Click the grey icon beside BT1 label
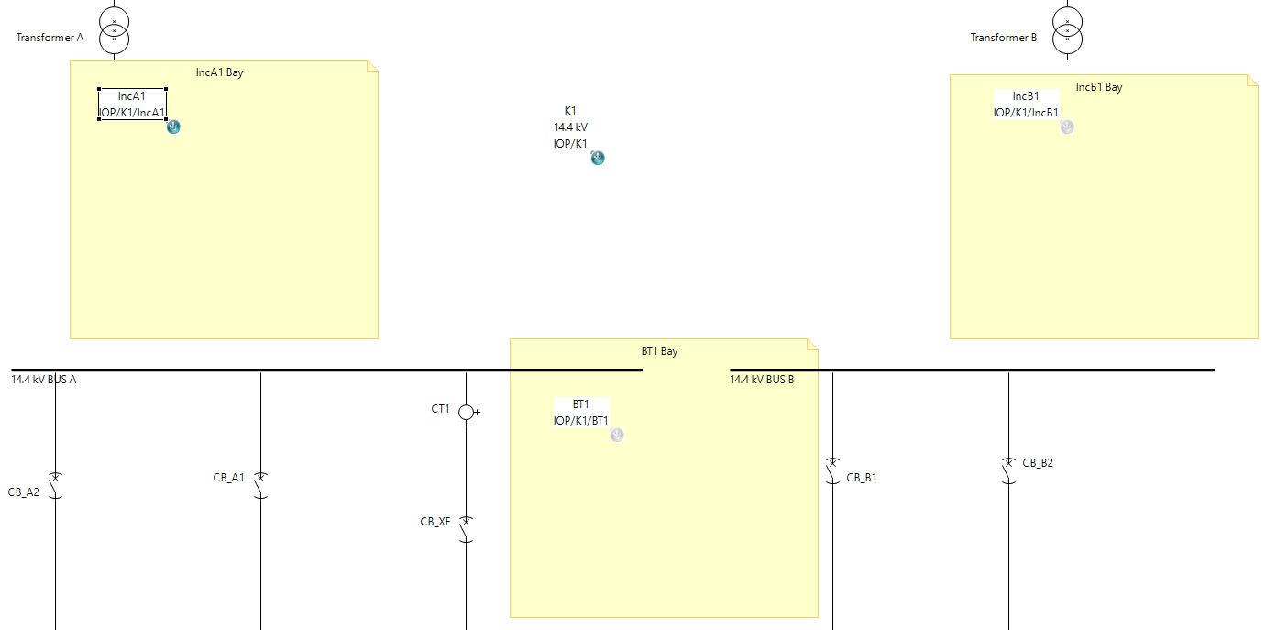The image size is (1266, 630). point(617,436)
